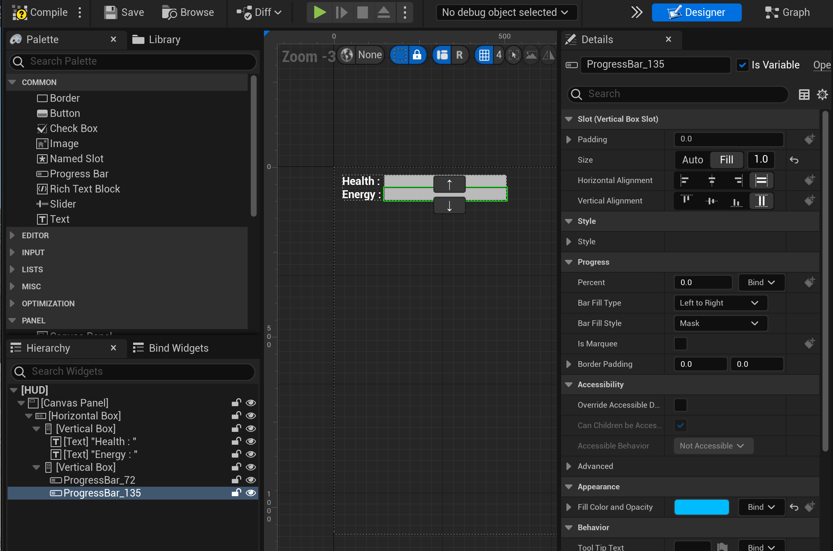This screenshot has width=833, height=551.
Task: Toggle the grid snapping icon in viewport
Action: (x=484, y=55)
